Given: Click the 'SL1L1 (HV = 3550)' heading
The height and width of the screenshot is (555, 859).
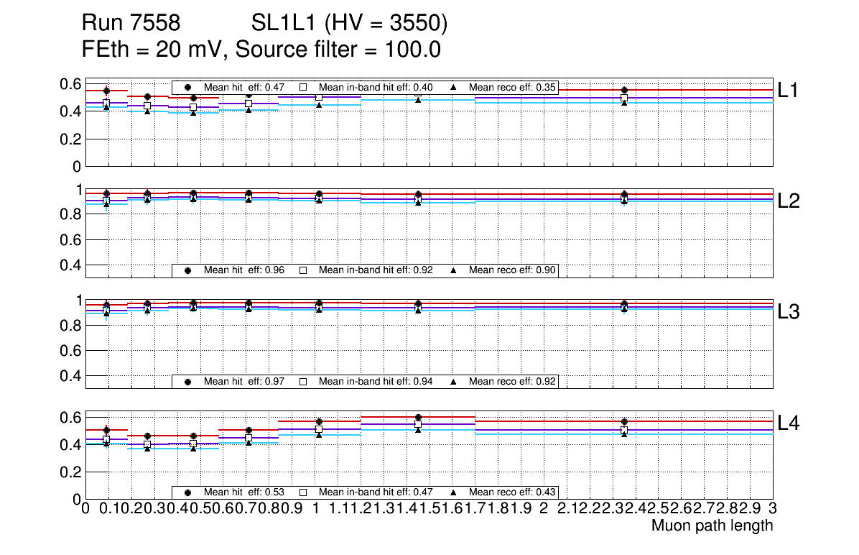Looking at the screenshot, I should coord(350,24).
